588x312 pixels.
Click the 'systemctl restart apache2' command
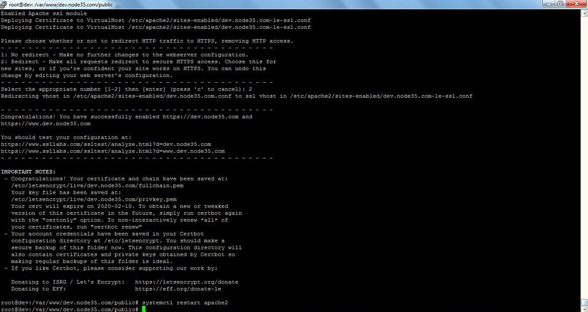pos(185,303)
